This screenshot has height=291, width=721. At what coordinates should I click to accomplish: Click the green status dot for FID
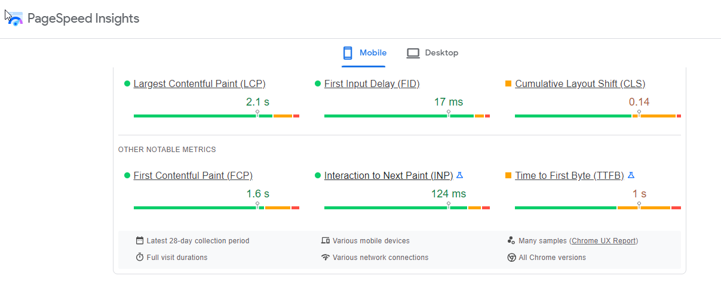pyautogui.click(x=318, y=83)
